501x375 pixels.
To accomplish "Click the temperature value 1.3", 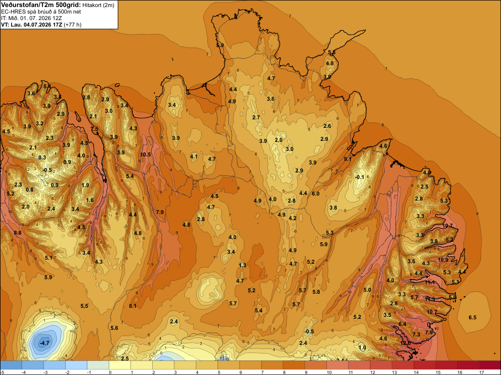I will coord(242,265).
